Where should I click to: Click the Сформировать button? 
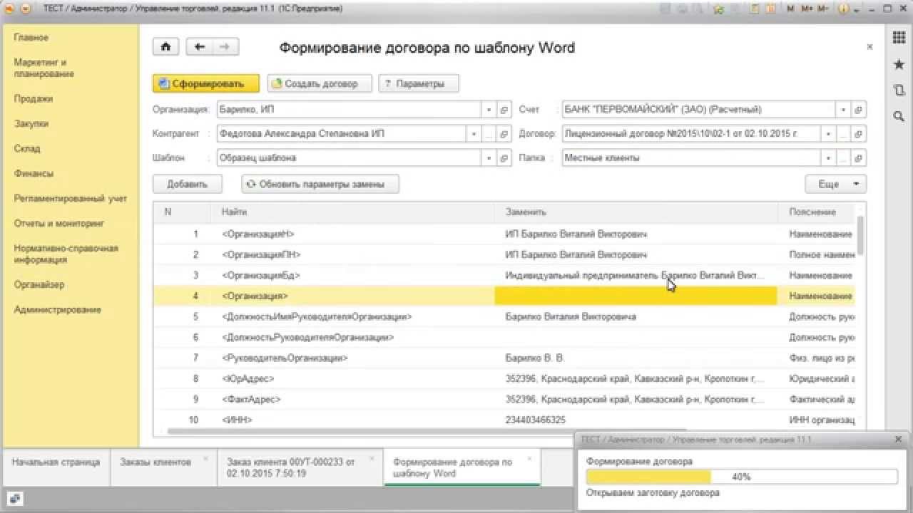click(x=206, y=83)
